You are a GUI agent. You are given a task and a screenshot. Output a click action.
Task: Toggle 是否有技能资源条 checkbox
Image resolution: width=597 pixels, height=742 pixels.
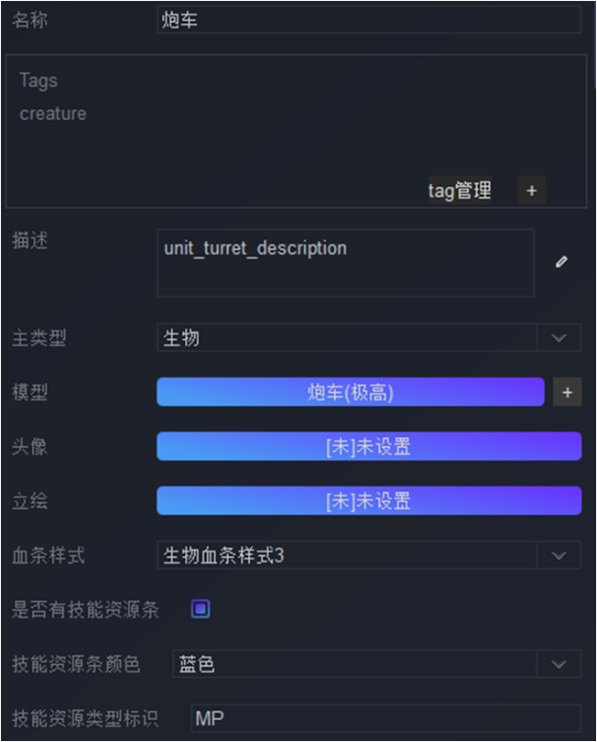pos(201,609)
